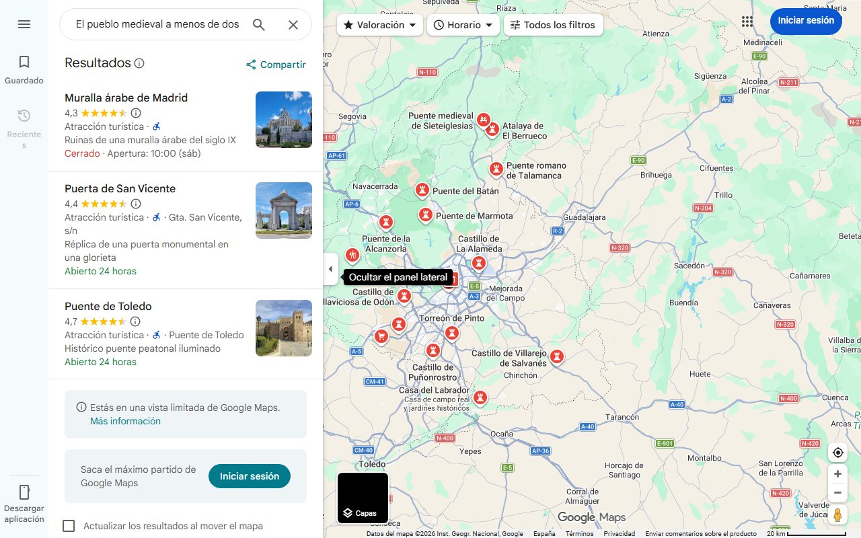
Task: Open saved places via the Guardado icon
Action: [x=24, y=61]
